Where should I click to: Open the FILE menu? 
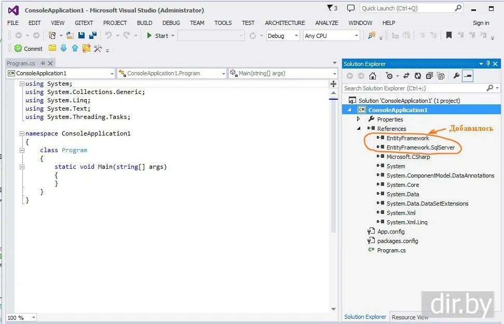(x=13, y=23)
